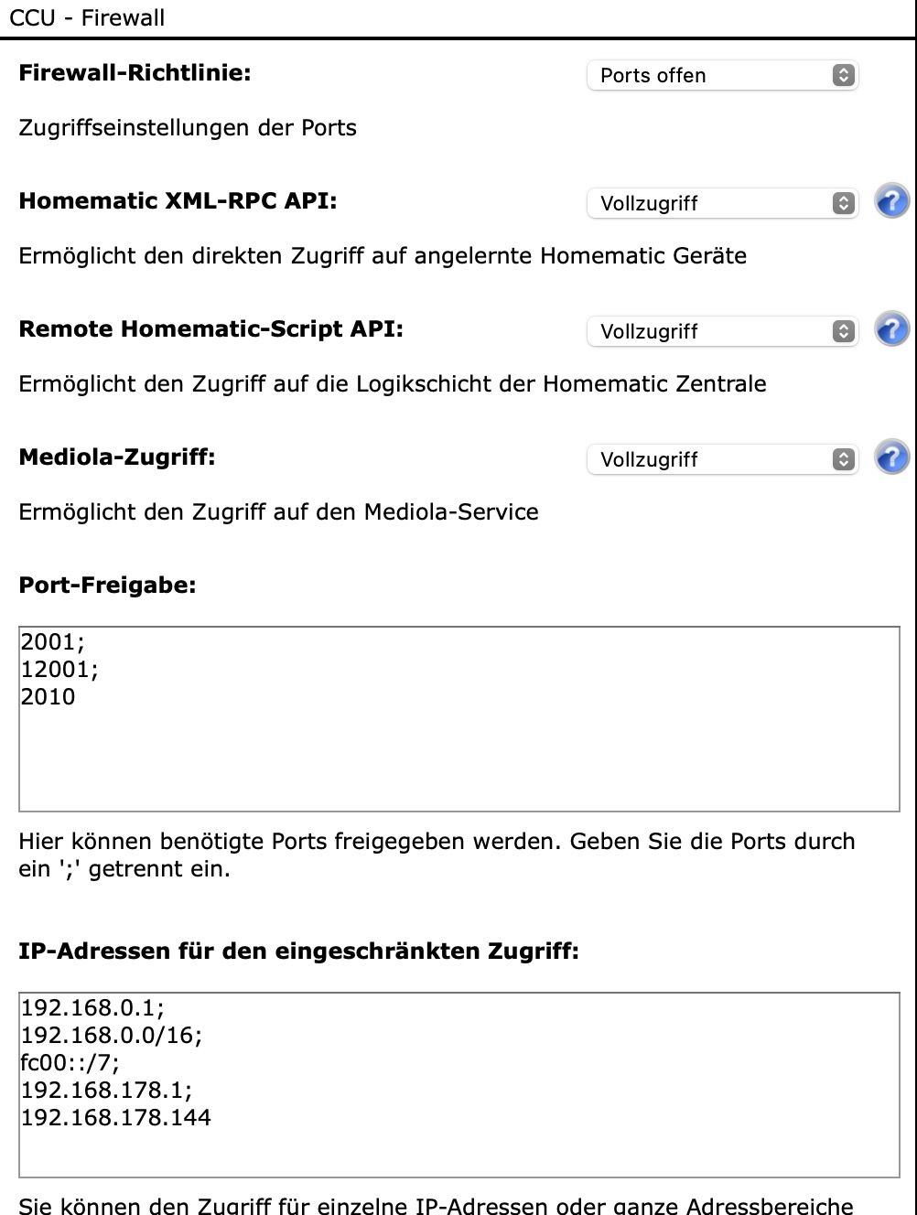The image size is (917, 1215).
Task: Place cursor on the "12001;" port line
Action: pos(59,670)
